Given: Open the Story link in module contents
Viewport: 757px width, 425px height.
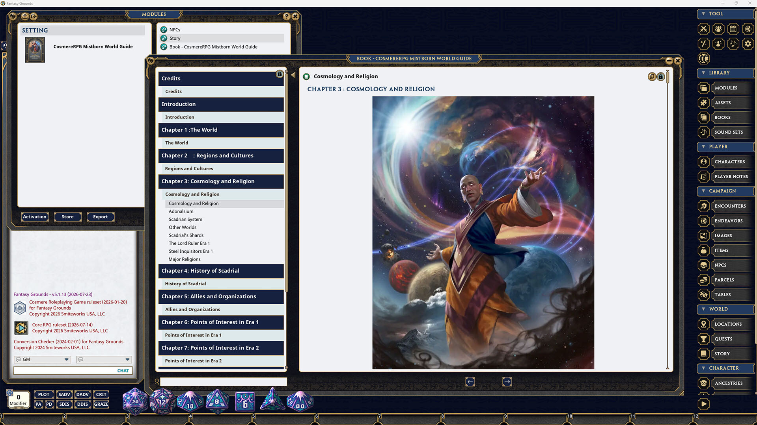Looking at the screenshot, I should pyautogui.click(x=222, y=38).
